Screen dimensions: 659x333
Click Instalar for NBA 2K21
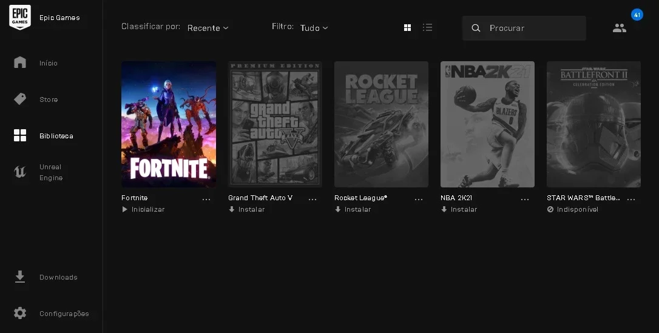464,209
